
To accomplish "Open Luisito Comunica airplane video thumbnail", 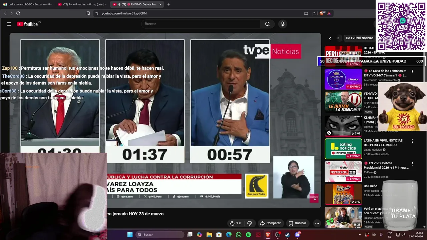I will [x=343, y=217].
